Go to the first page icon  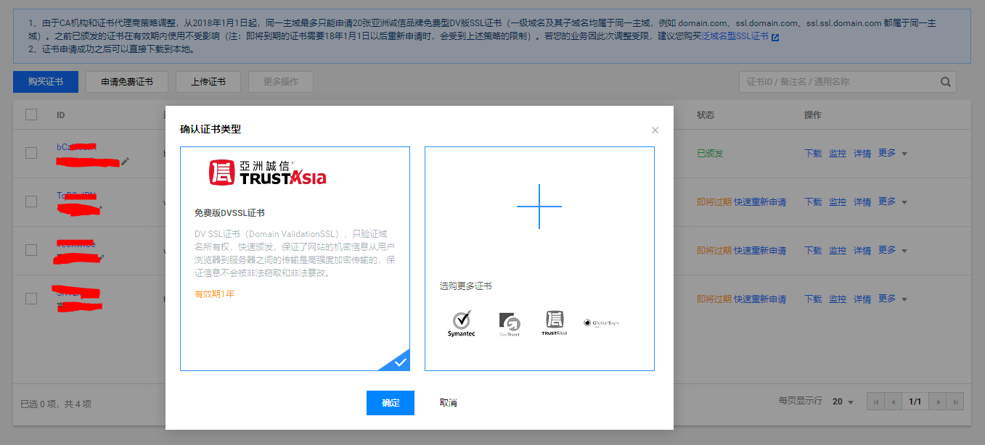[876, 402]
